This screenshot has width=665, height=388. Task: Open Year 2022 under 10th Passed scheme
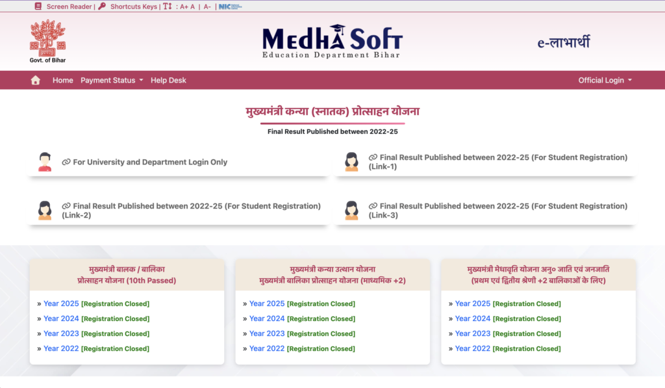point(61,348)
